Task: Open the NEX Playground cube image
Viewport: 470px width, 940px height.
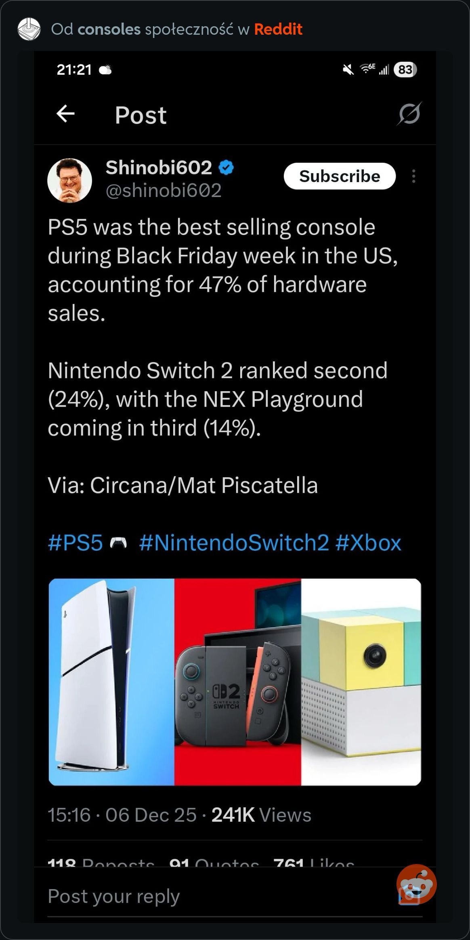Action: 361,682
